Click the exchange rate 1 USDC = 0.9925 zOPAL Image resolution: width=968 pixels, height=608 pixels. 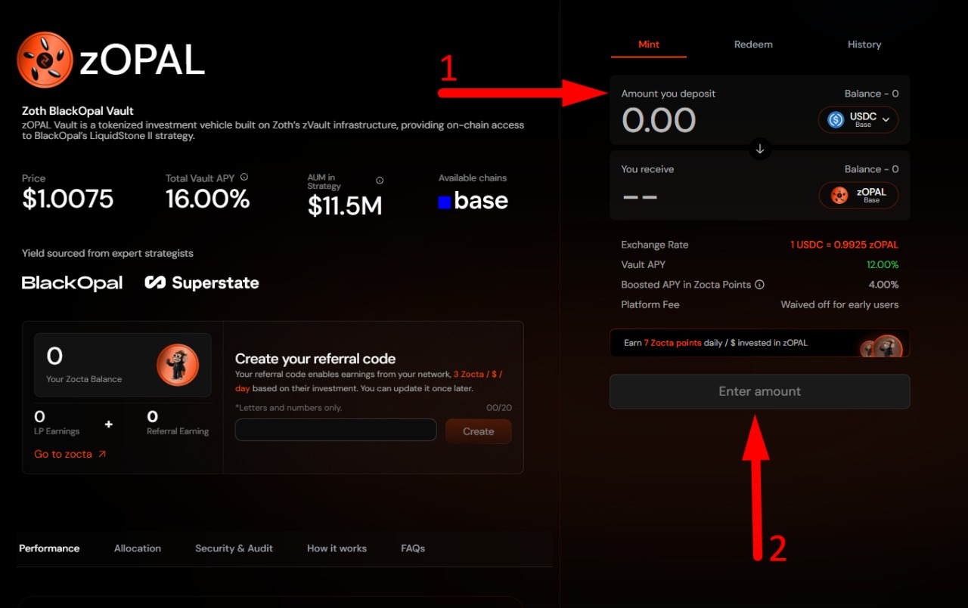coord(845,245)
